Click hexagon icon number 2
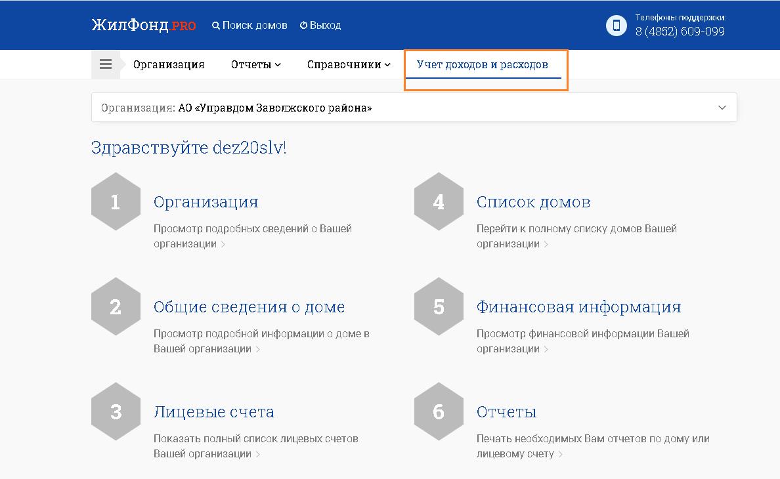 pyautogui.click(x=116, y=306)
